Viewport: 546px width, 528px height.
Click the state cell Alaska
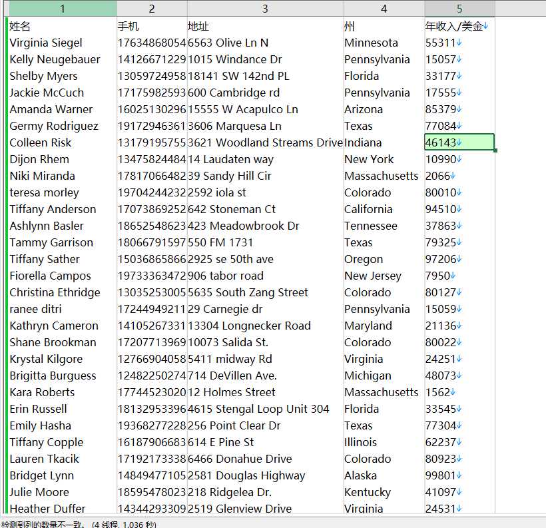[384, 475]
